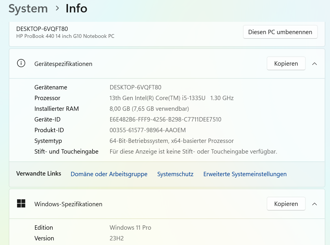The image size is (330, 245).
Task: Click the Windows-Spezifikationen header title
Action: 68,204
